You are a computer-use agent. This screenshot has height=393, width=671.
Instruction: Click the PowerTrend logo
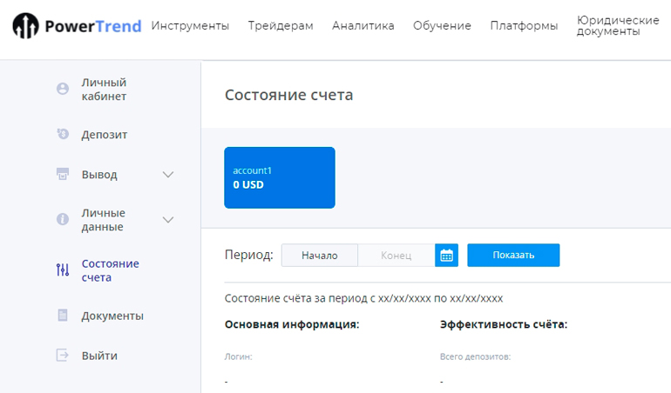pos(77,25)
